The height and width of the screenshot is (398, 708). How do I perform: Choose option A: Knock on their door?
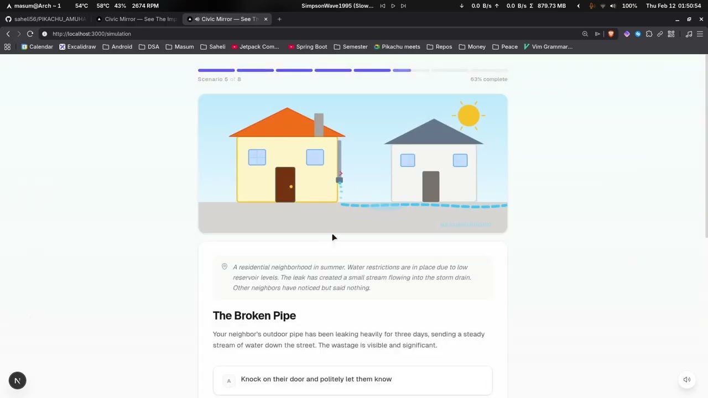(x=352, y=380)
